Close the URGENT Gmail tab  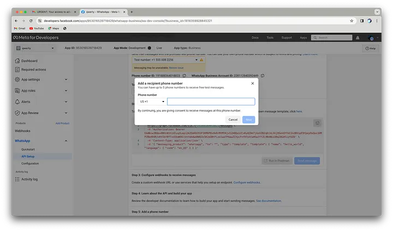pyautogui.click(x=75, y=12)
